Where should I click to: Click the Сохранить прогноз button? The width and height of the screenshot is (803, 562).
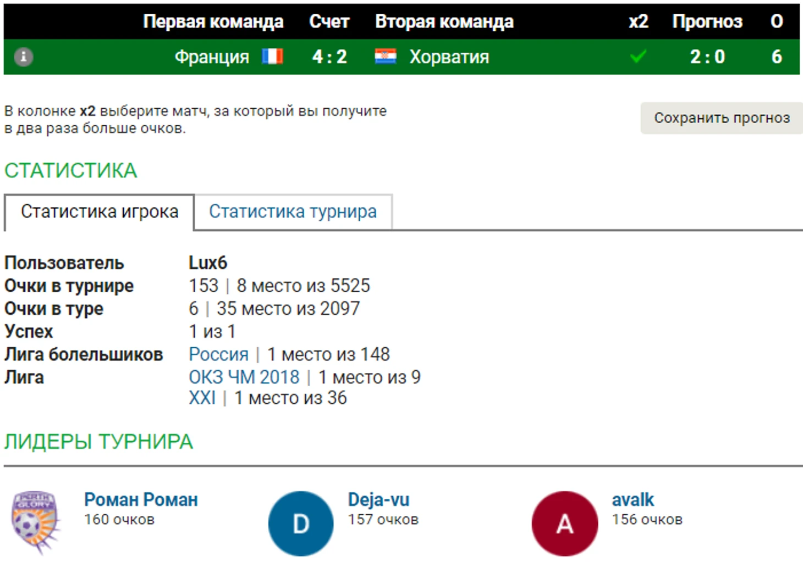coord(722,118)
